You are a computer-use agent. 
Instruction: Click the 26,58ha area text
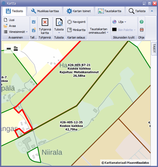tap(79, 76)
